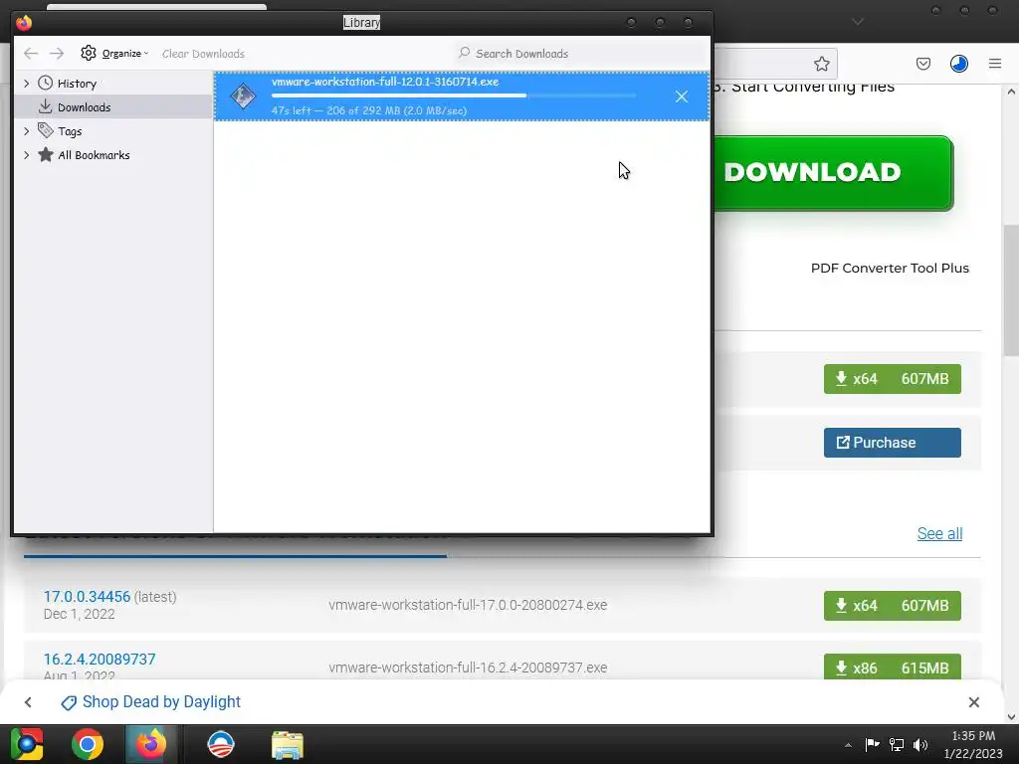Open File Explorer from the taskbar
The width and height of the screenshot is (1019, 764).
(x=288, y=745)
